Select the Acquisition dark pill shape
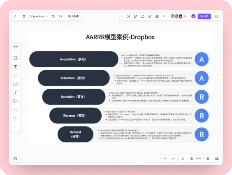232x175 pixels. (x=74, y=59)
